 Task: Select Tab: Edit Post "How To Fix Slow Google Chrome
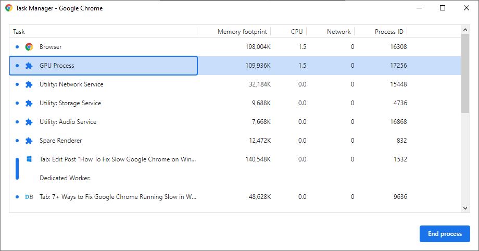tap(118, 159)
